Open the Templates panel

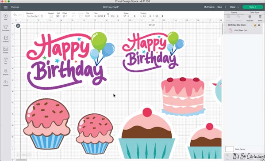pyautogui.click(x=6, y=28)
